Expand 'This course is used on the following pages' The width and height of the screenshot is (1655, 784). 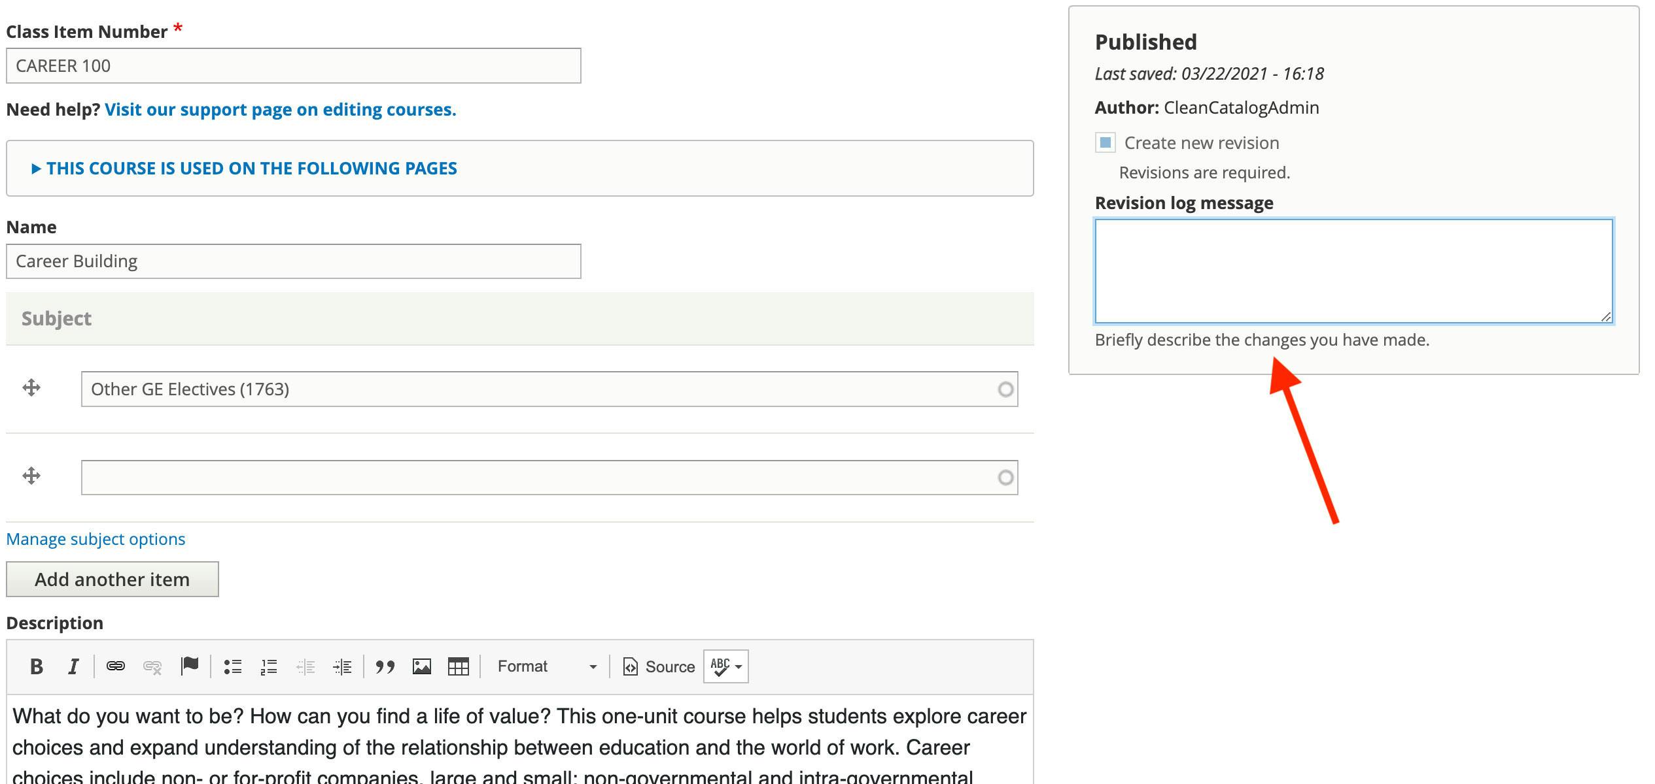(251, 169)
